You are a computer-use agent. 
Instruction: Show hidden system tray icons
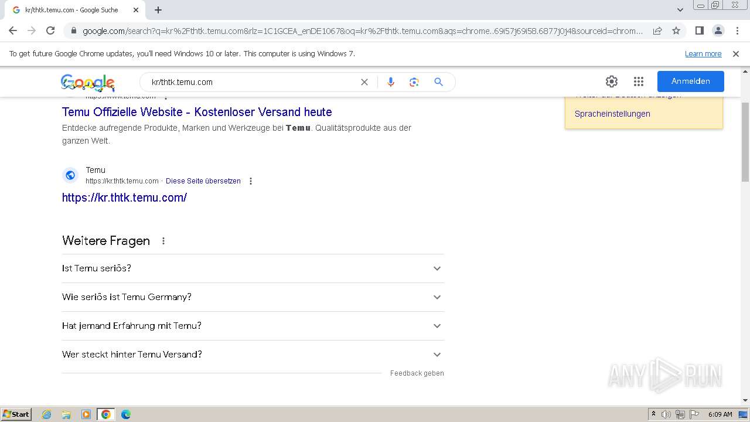point(653,414)
